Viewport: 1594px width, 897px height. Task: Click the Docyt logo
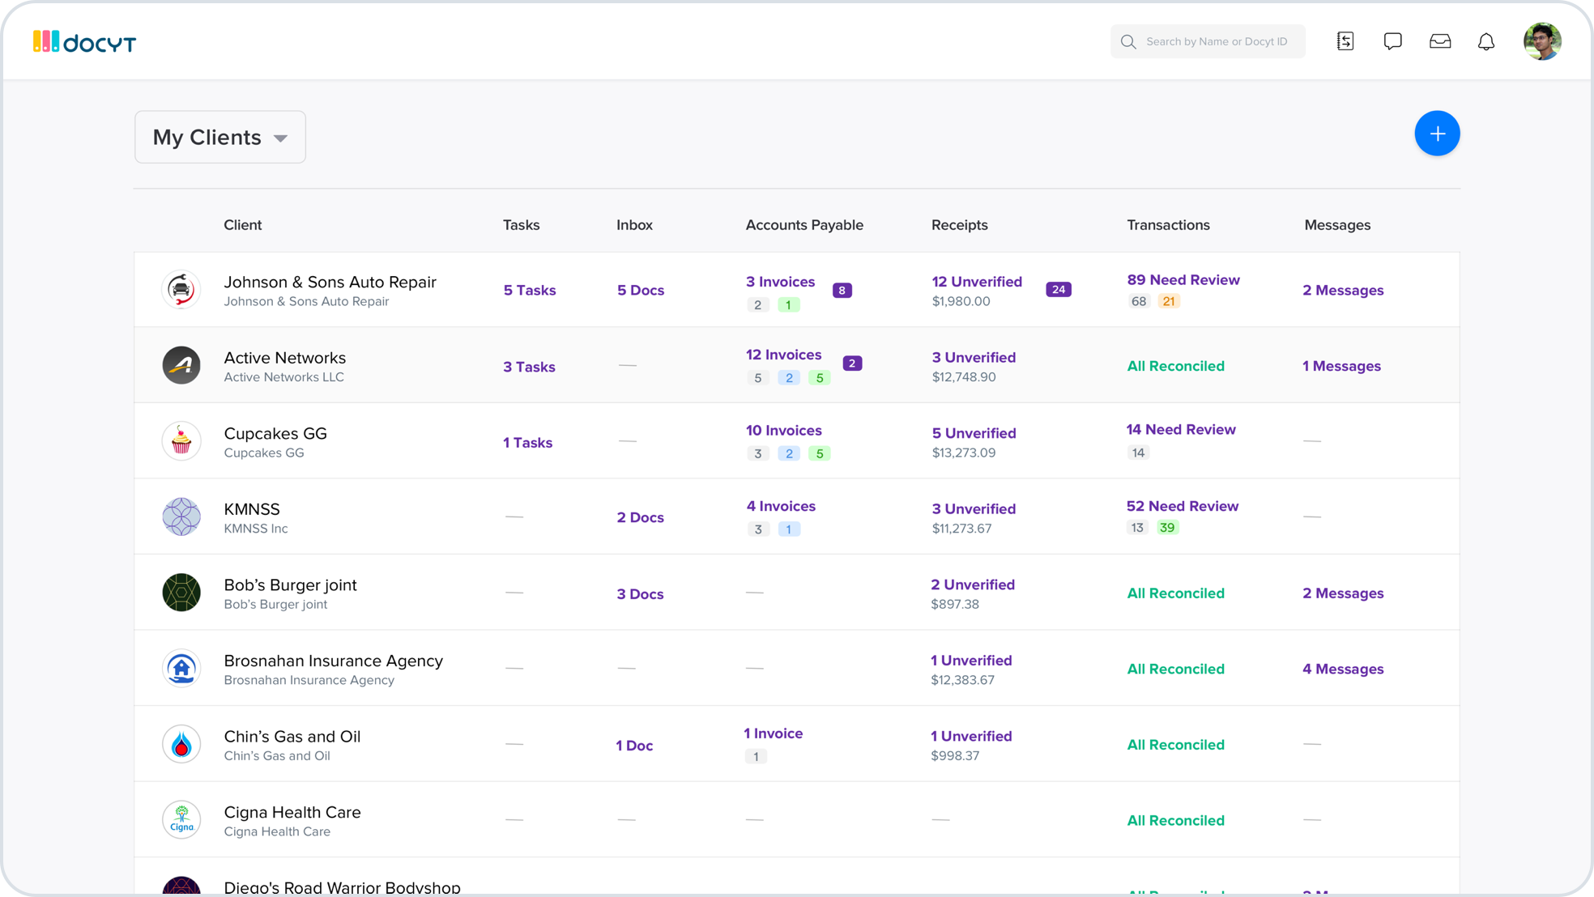tap(84, 42)
